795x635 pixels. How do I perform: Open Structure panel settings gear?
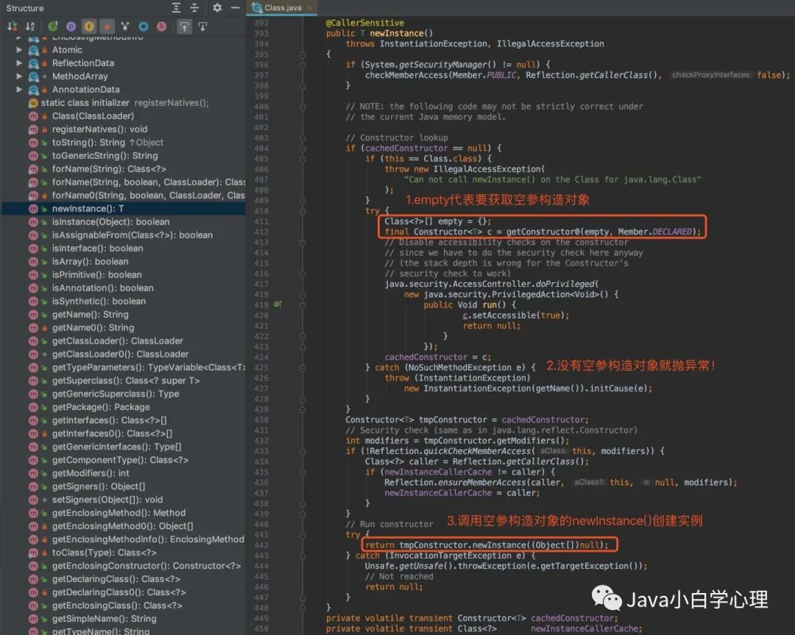coord(217,8)
